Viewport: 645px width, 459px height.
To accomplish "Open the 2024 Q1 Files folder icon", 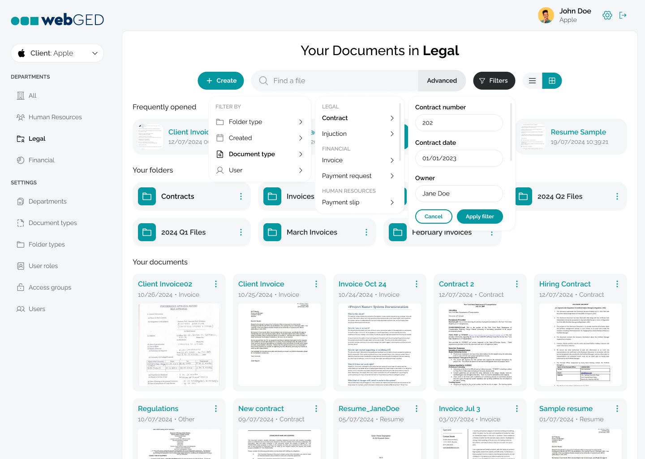I will (147, 232).
